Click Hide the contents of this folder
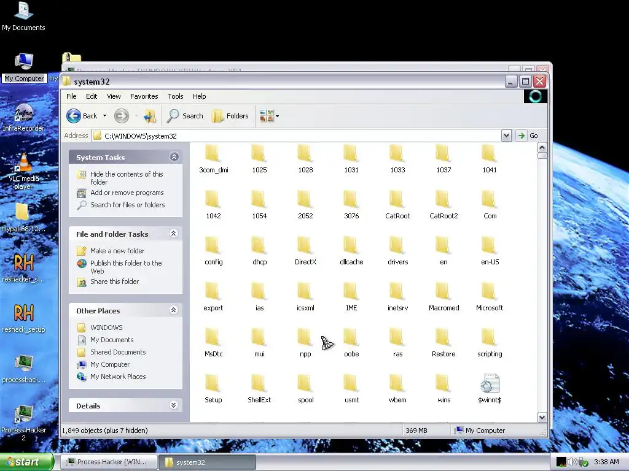The image size is (629, 471). point(127,178)
